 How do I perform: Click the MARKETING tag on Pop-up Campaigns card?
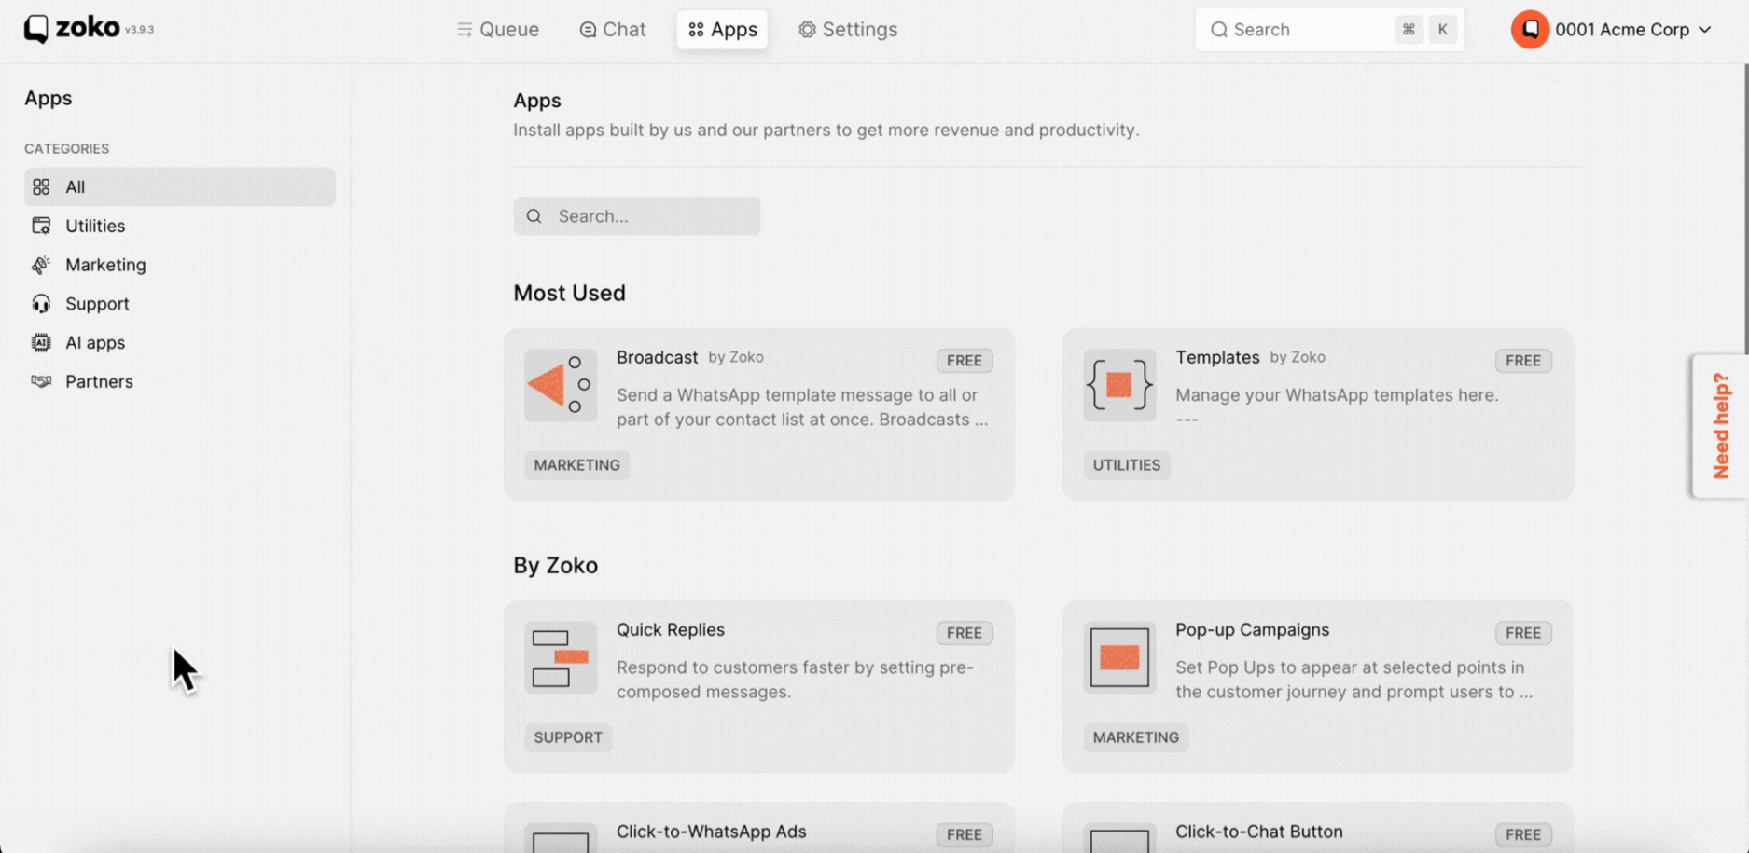pos(1135,737)
